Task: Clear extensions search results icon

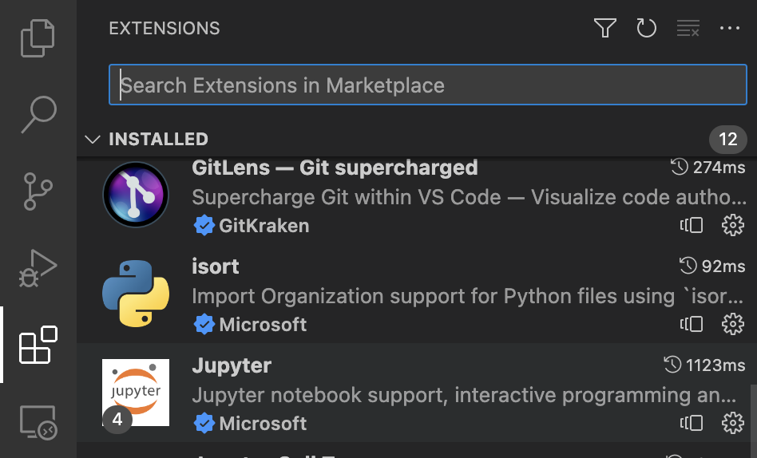Action: pos(688,29)
